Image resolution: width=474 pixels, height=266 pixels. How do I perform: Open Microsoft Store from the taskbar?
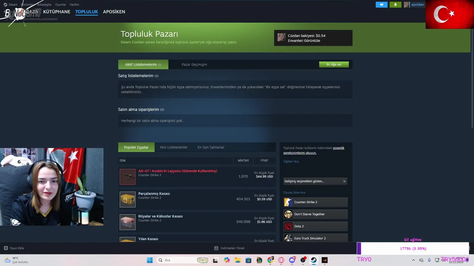coord(248,260)
